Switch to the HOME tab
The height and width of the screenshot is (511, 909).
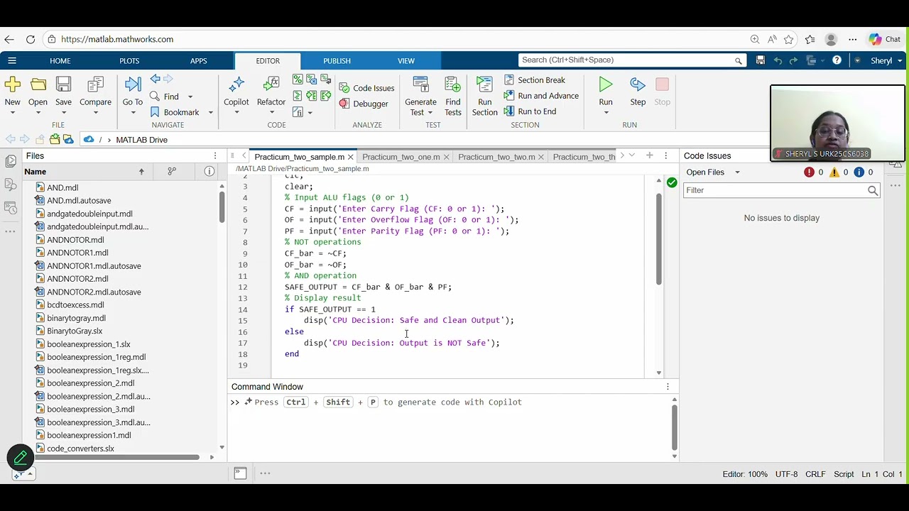[x=60, y=61]
